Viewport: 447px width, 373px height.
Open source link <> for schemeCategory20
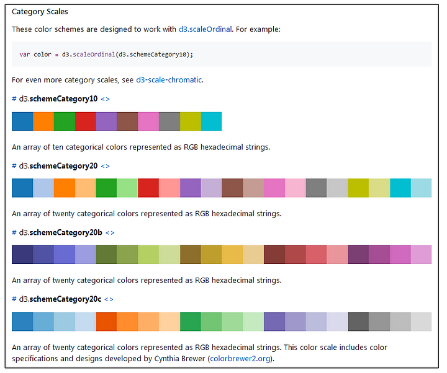click(x=105, y=166)
